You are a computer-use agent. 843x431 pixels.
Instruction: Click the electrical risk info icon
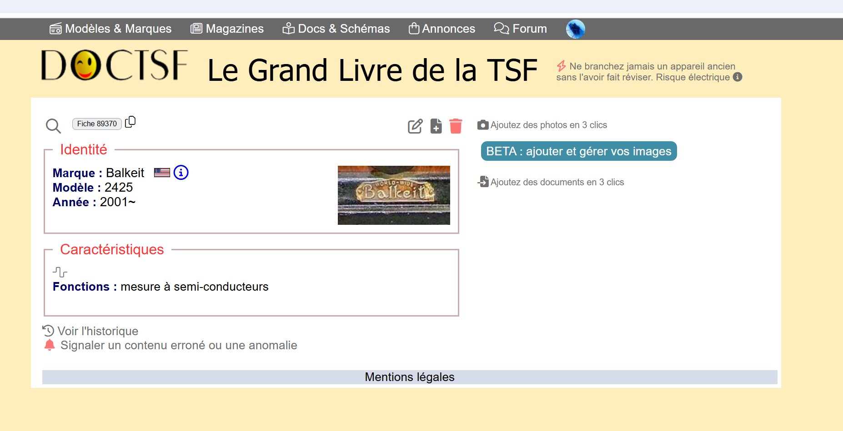click(x=738, y=77)
